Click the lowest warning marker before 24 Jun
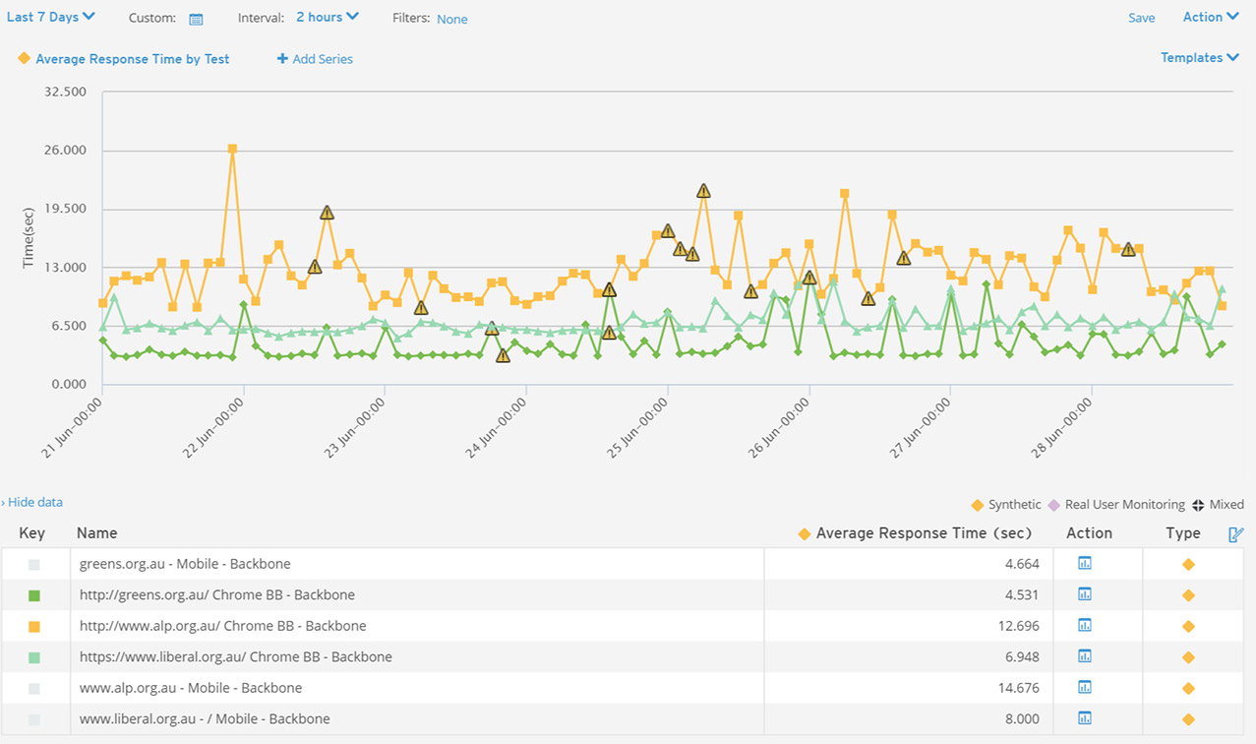 click(x=504, y=355)
